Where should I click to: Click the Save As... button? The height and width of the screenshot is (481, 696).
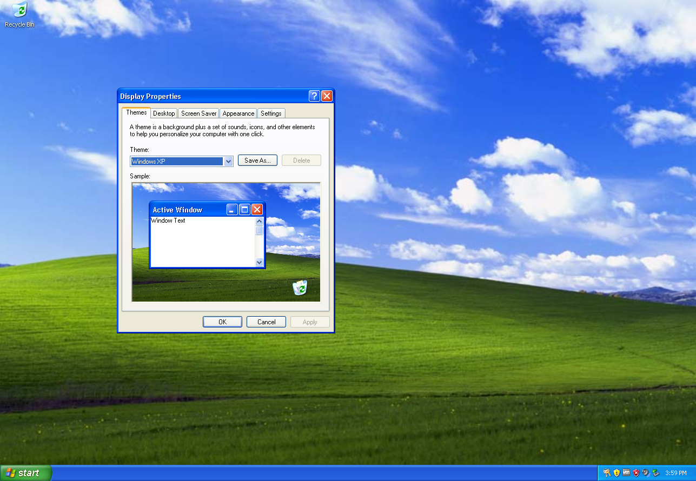257,161
